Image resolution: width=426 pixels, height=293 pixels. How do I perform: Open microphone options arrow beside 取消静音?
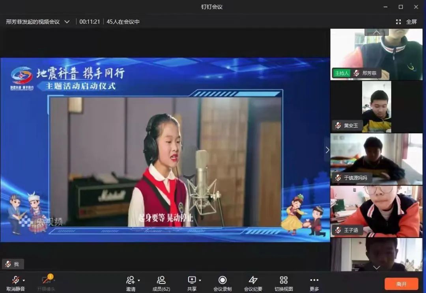[24, 280]
